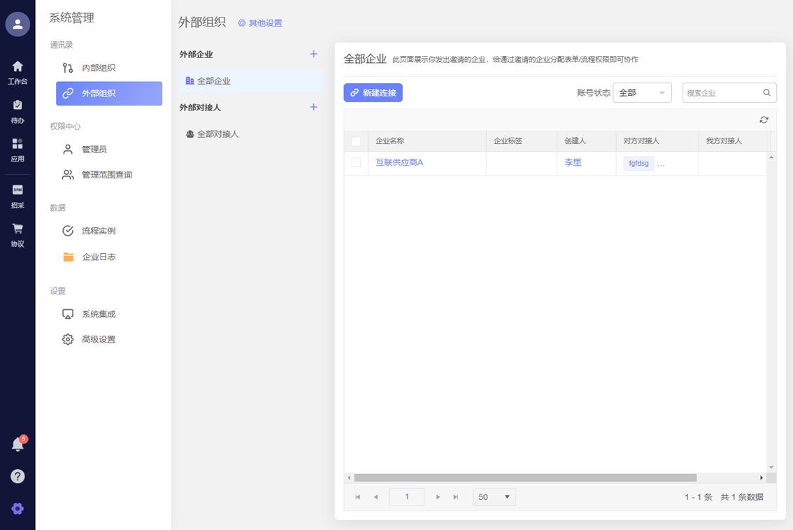Refresh the enterprise table list
This screenshot has width=793, height=530.
(764, 120)
